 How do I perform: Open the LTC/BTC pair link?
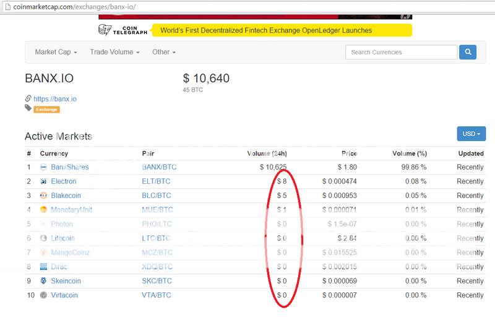[x=156, y=238]
